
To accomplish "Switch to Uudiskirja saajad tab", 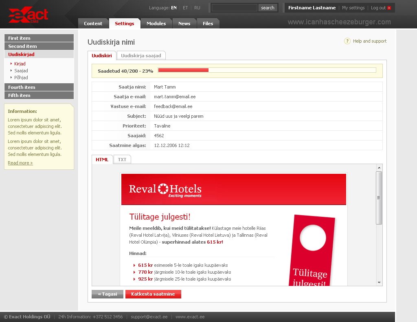I will (x=141, y=56).
